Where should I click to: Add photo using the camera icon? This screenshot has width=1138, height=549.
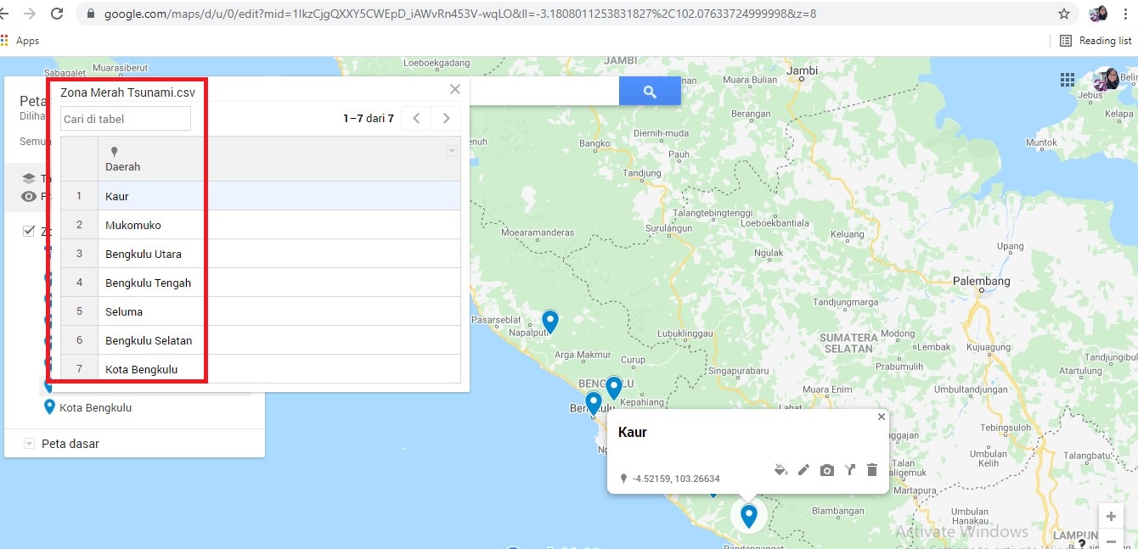[826, 470]
